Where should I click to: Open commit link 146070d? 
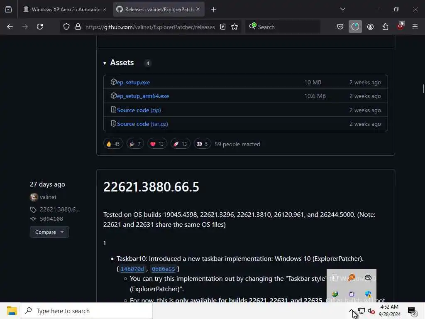point(132,269)
